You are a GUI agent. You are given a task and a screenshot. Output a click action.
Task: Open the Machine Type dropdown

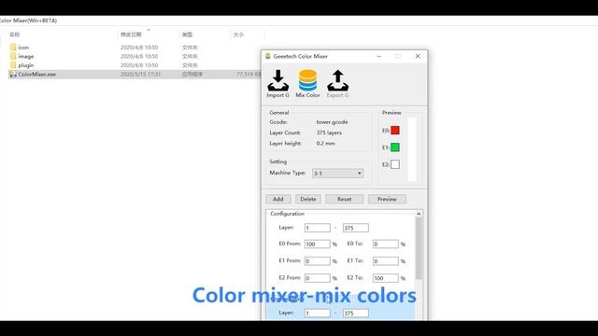coord(337,174)
